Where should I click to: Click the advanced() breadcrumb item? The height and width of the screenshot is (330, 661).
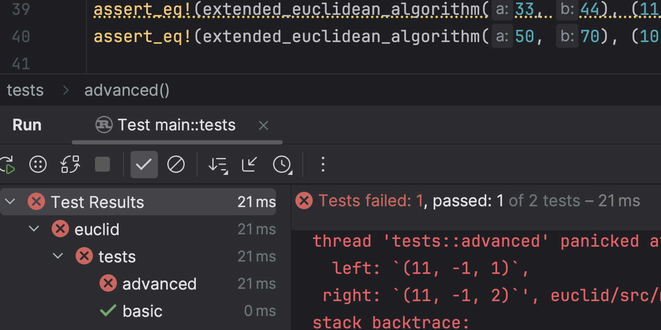coord(127,90)
